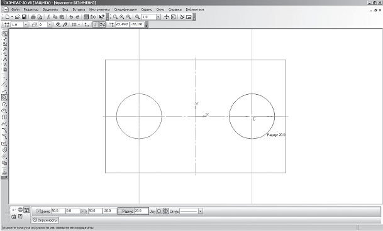
Task: Stop the current command with the STOP icon
Action: pos(20,210)
